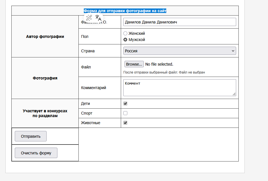Click the Женский label text
This screenshot has height=181, width=268.
(137, 33)
